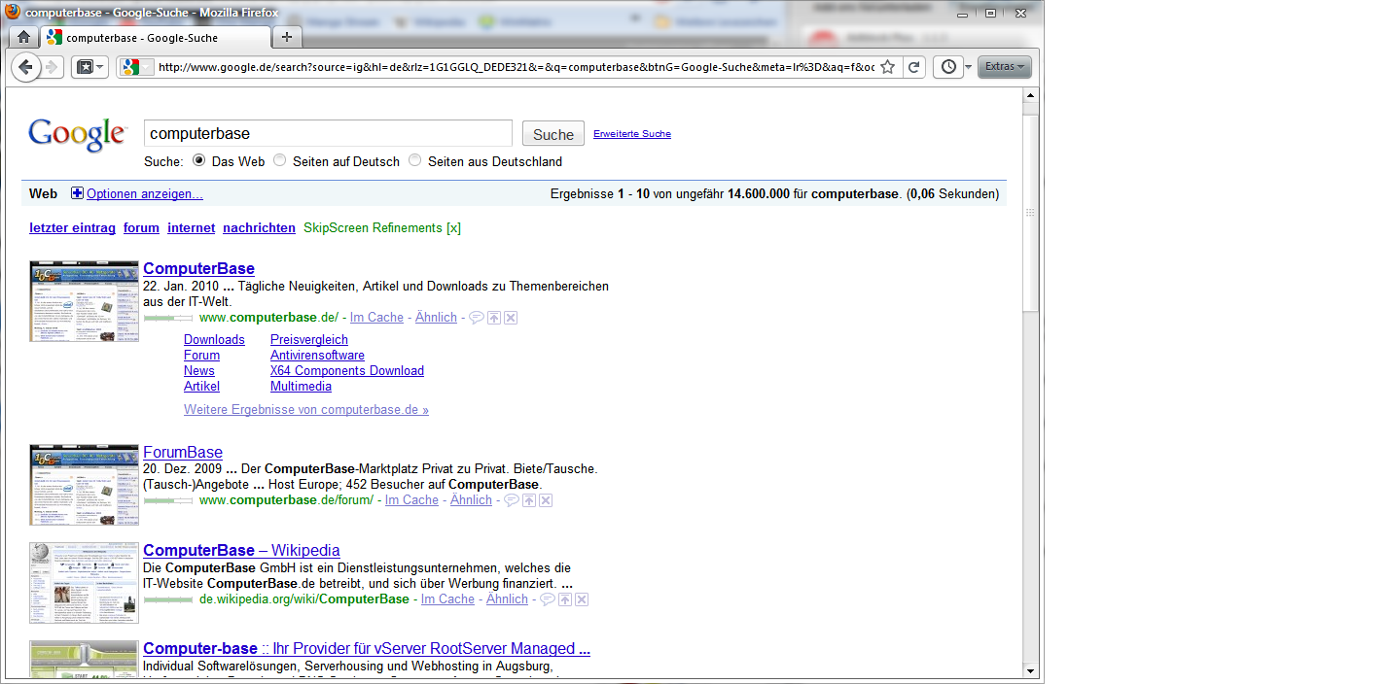Click the Google site identity icon
This screenshot has width=1390, height=684.
click(137, 67)
